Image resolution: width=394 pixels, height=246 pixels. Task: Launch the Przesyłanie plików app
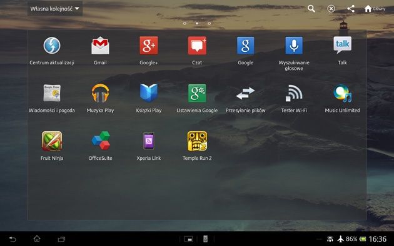coord(246,93)
